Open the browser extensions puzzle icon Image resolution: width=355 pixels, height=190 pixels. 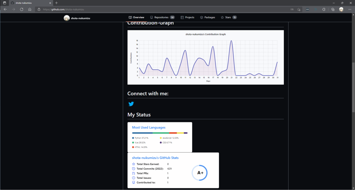[324, 9]
